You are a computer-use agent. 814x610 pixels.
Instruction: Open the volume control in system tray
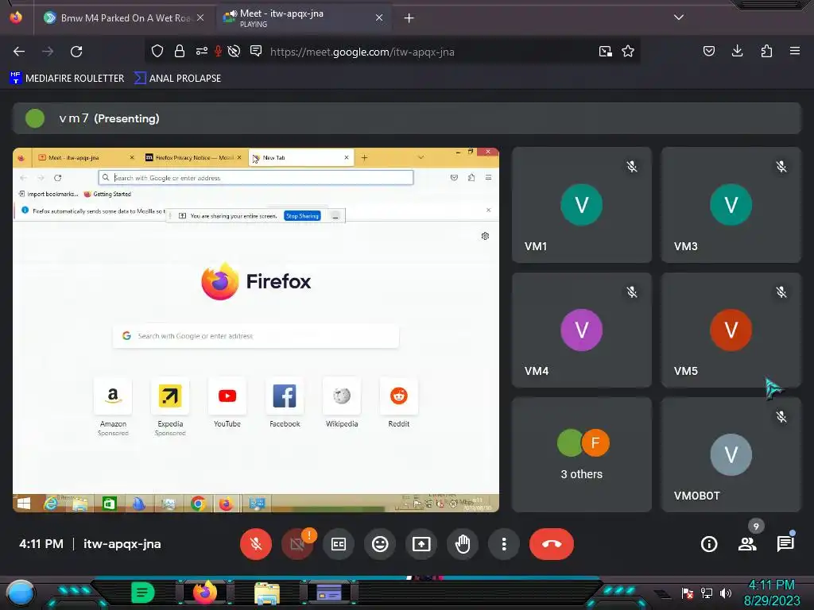pos(726,593)
